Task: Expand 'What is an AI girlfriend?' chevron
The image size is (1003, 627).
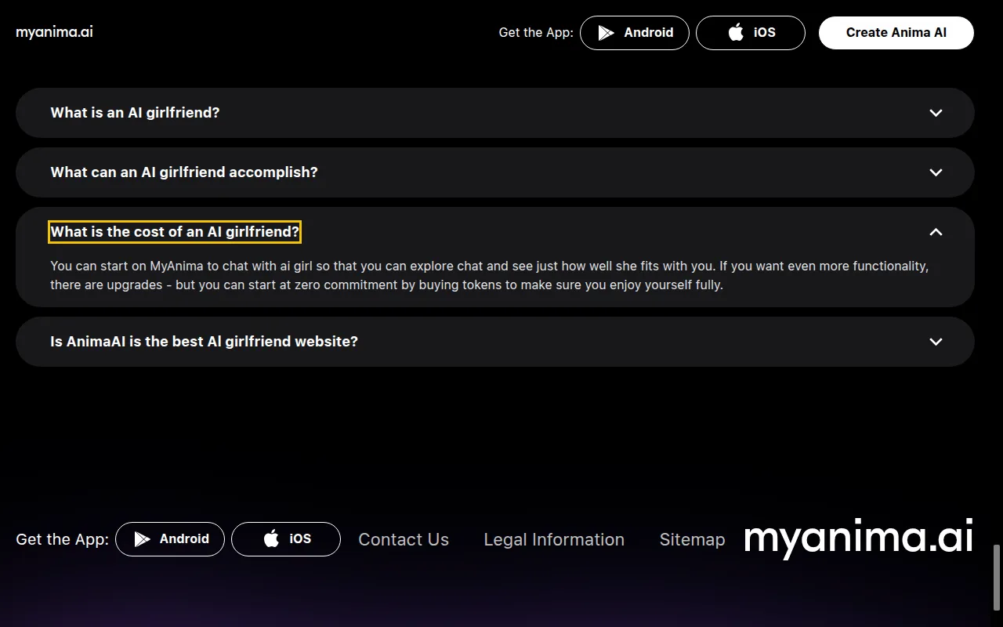Action: pyautogui.click(x=936, y=113)
